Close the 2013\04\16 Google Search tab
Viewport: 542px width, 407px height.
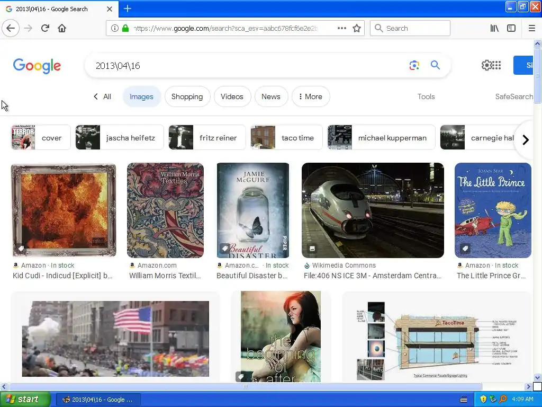tap(109, 9)
